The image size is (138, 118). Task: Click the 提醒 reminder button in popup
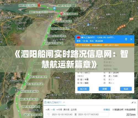(105, 89)
